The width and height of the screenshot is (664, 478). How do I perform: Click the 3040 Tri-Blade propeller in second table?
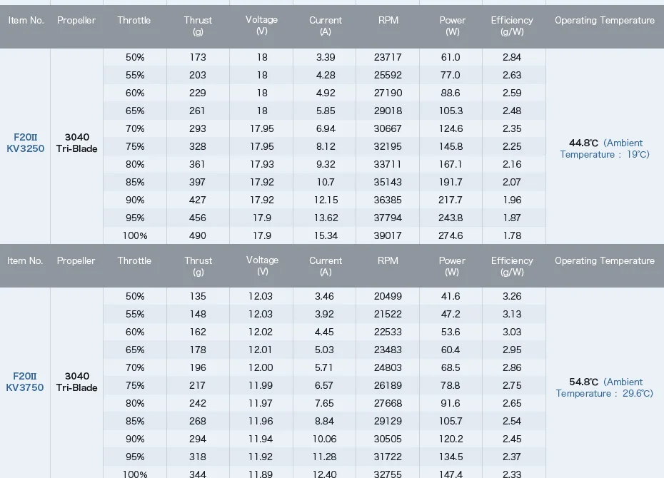(x=76, y=382)
